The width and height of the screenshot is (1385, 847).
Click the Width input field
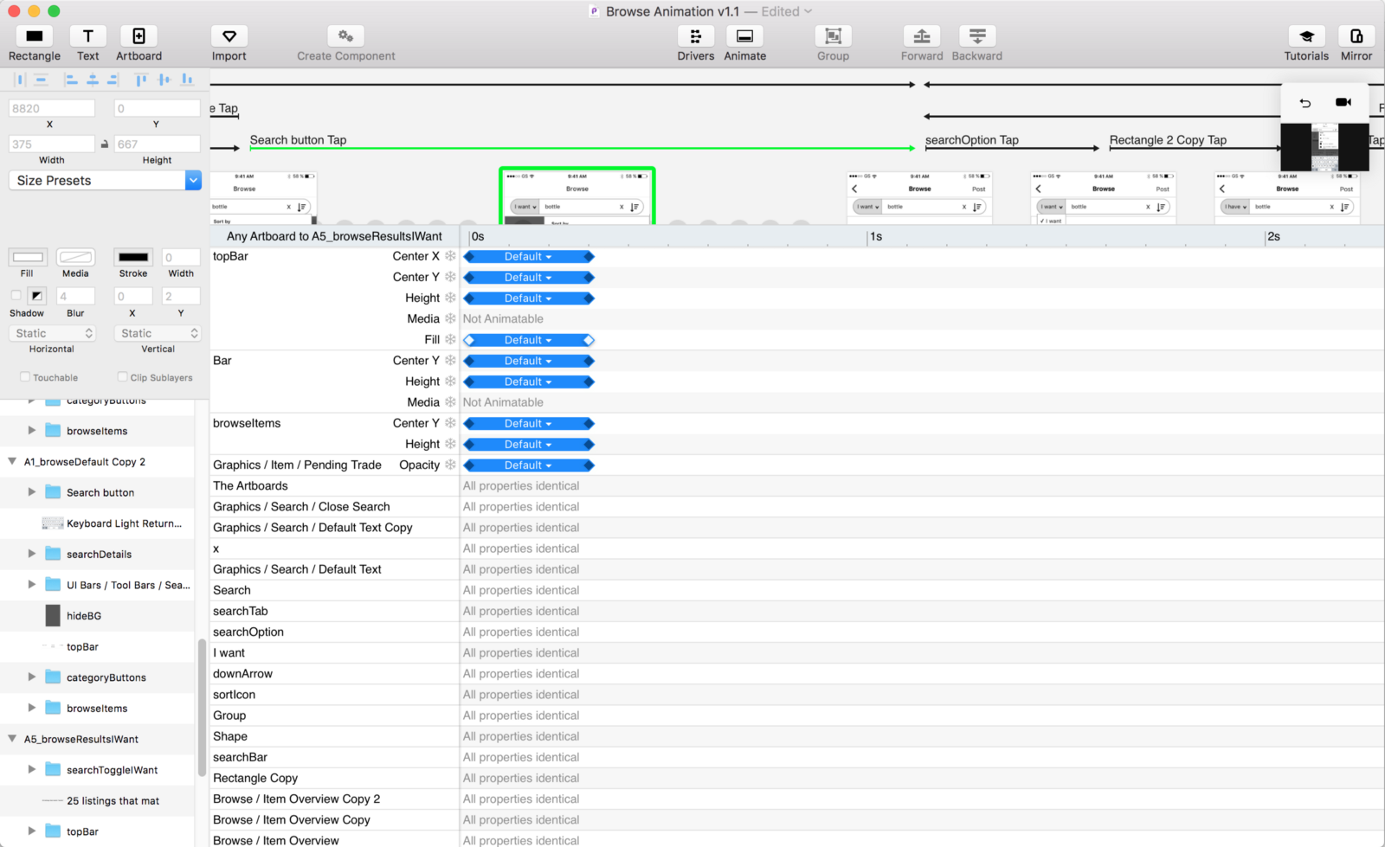[51, 144]
